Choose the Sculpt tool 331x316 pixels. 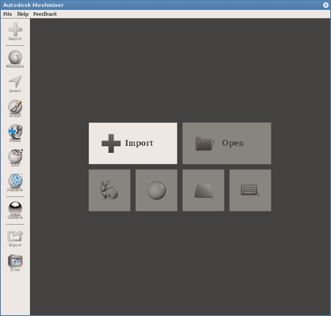click(x=15, y=109)
